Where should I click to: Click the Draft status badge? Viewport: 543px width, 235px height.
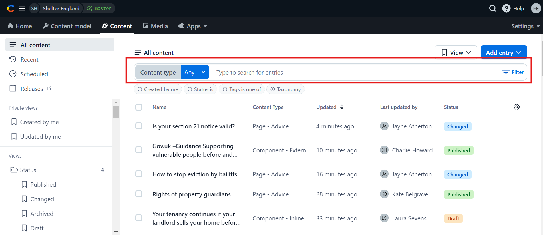point(453,218)
